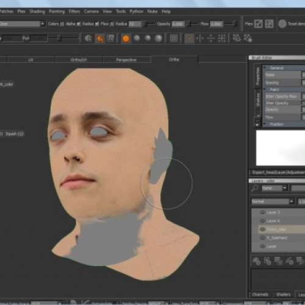Click the second dotted-selection icon in toolbar
This screenshot has height=305, width=305.
click(x=248, y=38)
